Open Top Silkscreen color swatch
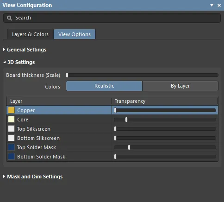This screenshot has height=202, width=224. 11,129
